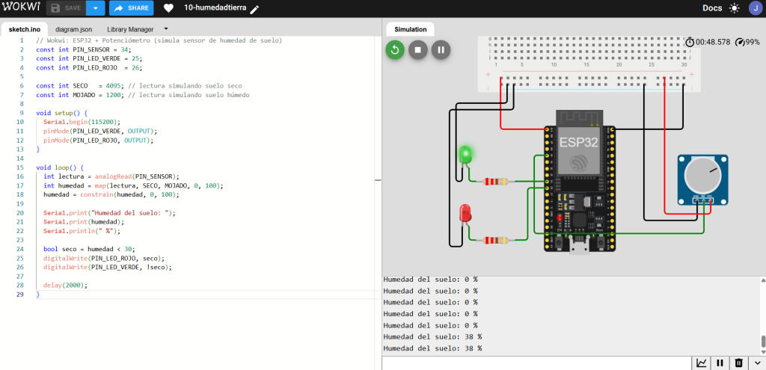The width and height of the screenshot is (766, 370).
Task: Open serial plotter chart icon
Action: [701, 363]
